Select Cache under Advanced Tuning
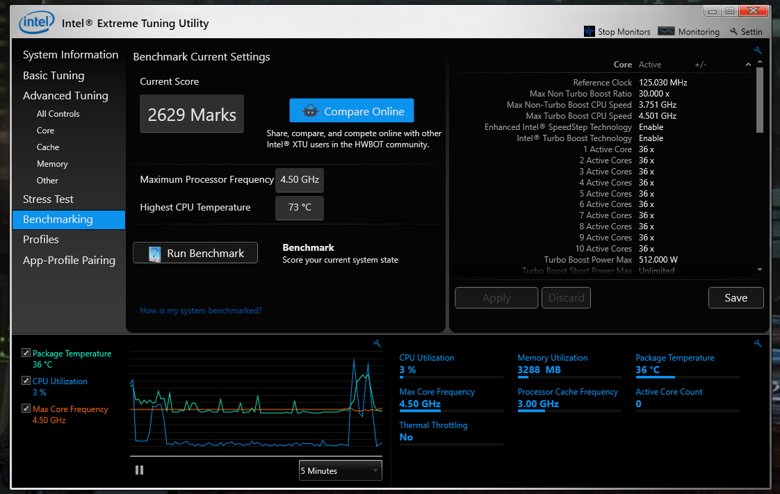The image size is (780, 494). coord(48,147)
